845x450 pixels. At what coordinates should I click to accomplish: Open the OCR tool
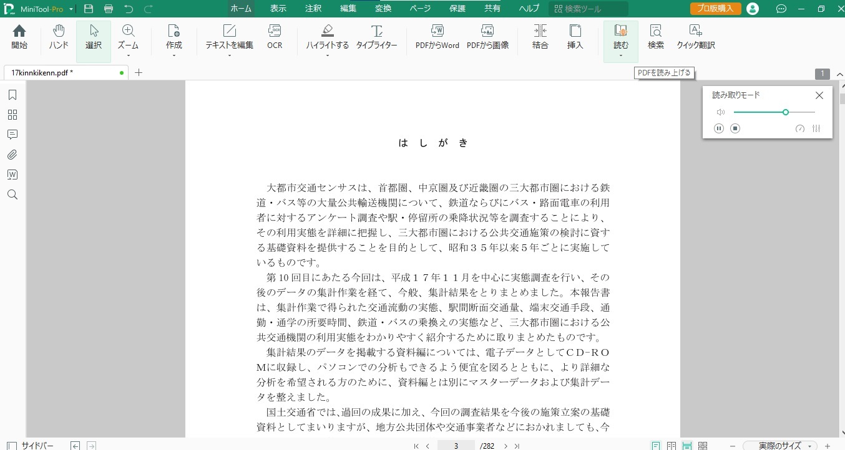pyautogui.click(x=275, y=37)
